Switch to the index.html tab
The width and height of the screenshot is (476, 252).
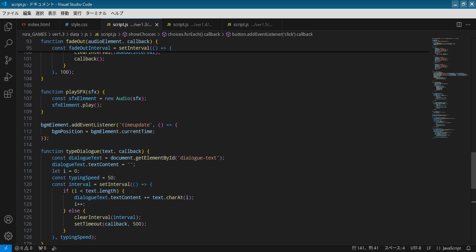pyautogui.click(x=39, y=24)
